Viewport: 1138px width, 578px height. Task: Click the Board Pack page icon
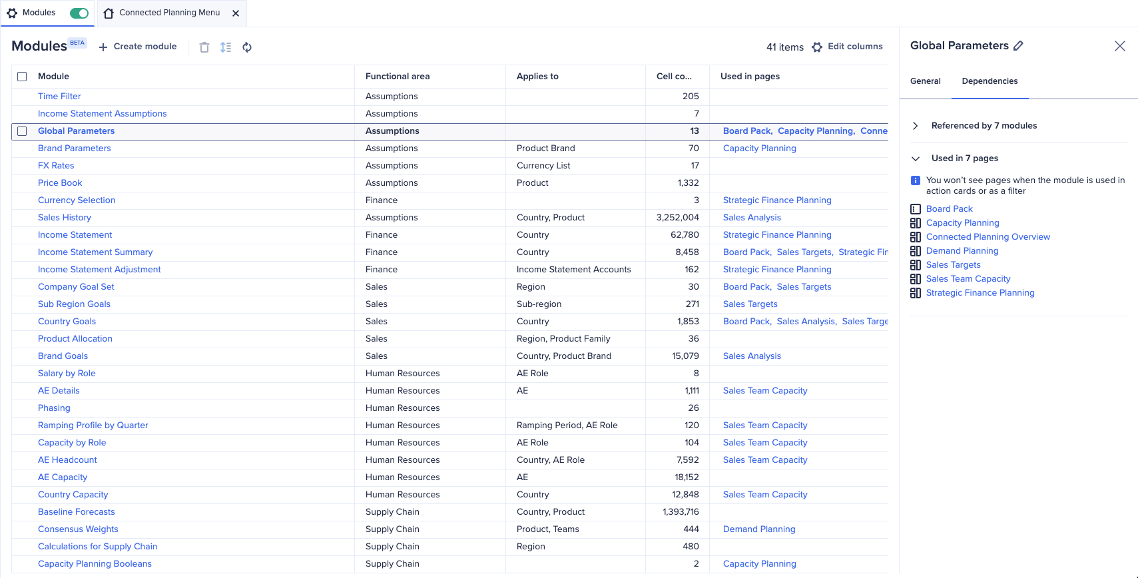pyautogui.click(x=916, y=209)
